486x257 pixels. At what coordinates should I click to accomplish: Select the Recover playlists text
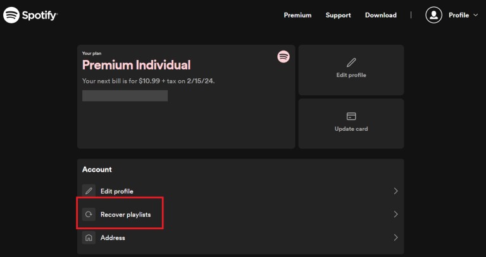(x=125, y=215)
